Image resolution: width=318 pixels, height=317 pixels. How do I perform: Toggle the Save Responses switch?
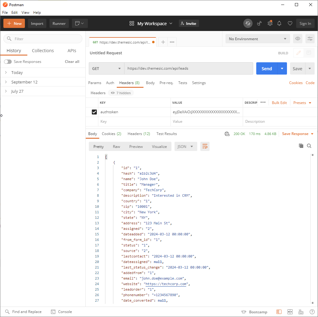point(8,62)
